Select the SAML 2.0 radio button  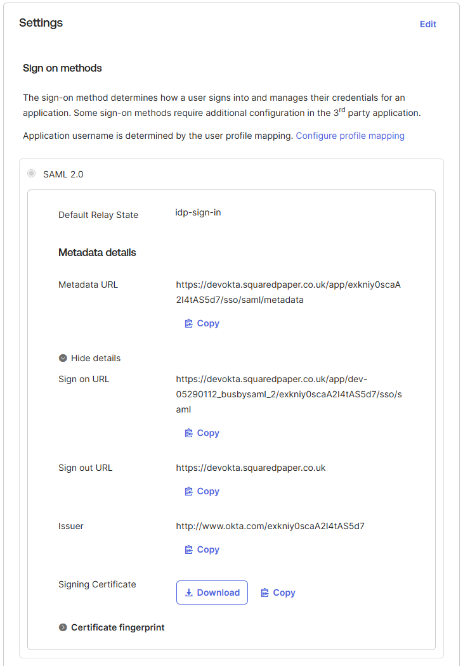coord(32,173)
